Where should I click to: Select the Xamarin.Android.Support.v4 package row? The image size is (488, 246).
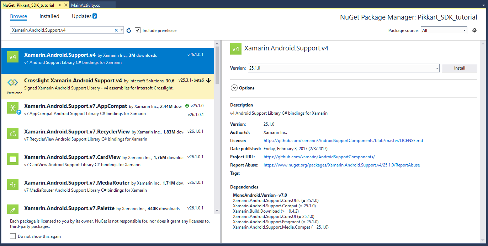coord(108,61)
